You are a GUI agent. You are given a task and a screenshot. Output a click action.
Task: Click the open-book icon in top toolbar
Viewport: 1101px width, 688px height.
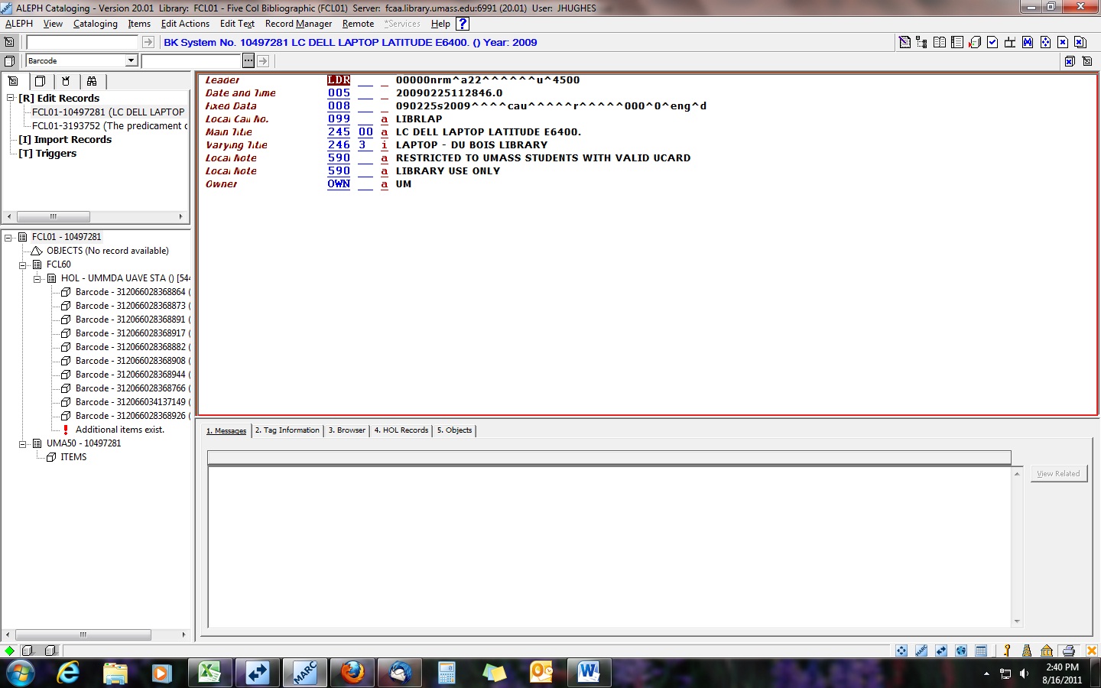click(940, 43)
